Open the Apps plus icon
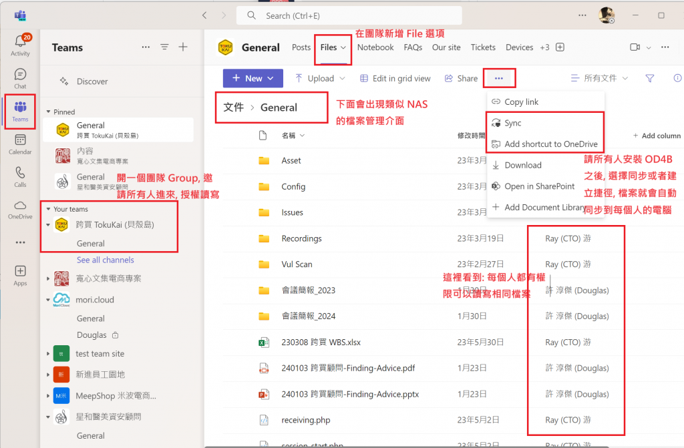 [20, 275]
